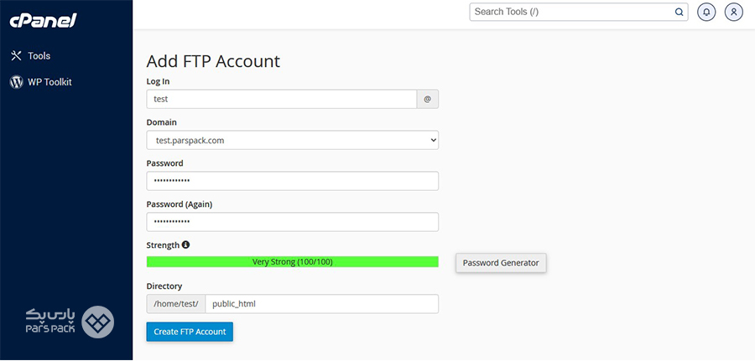Click the green password strength bar

coord(292,262)
